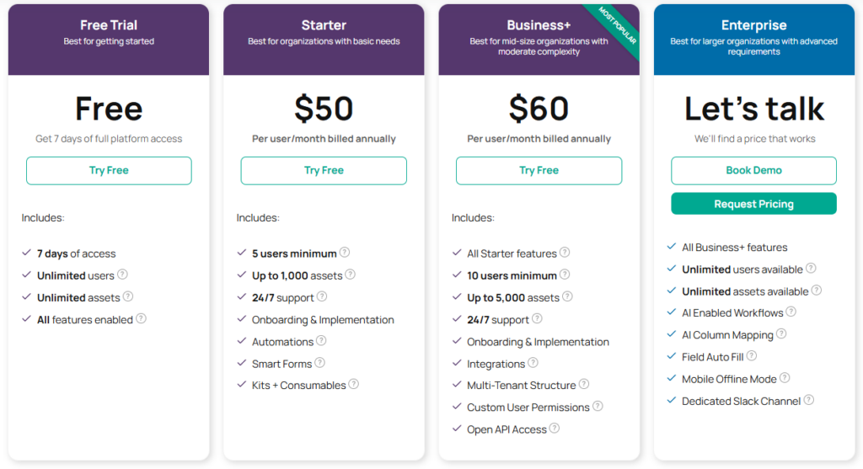The height and width of the screenshot is (469, 863).
Task: Click help icon next to AI Column Mapping
Action: (781, 334)
